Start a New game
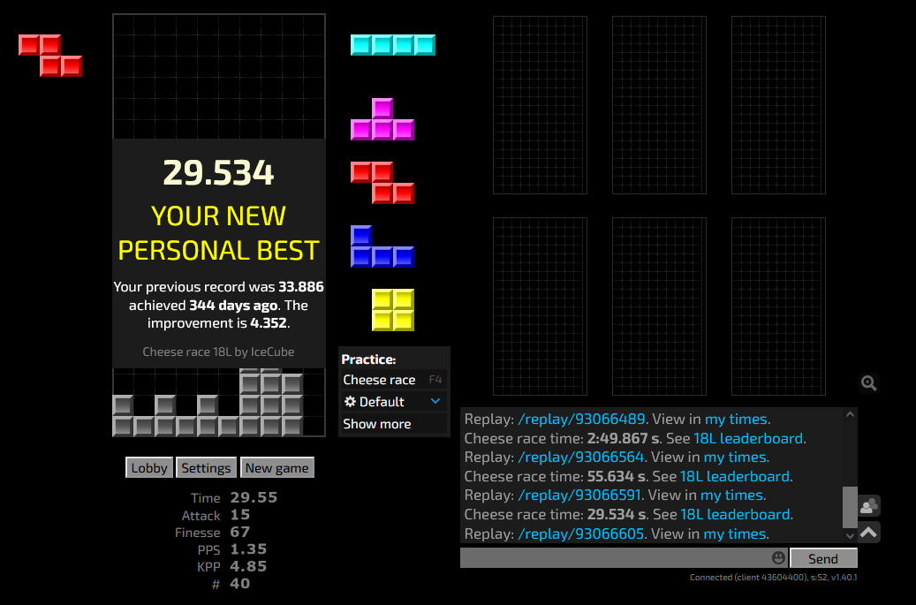This screenshot has width=916, height=605. (276, 468)
